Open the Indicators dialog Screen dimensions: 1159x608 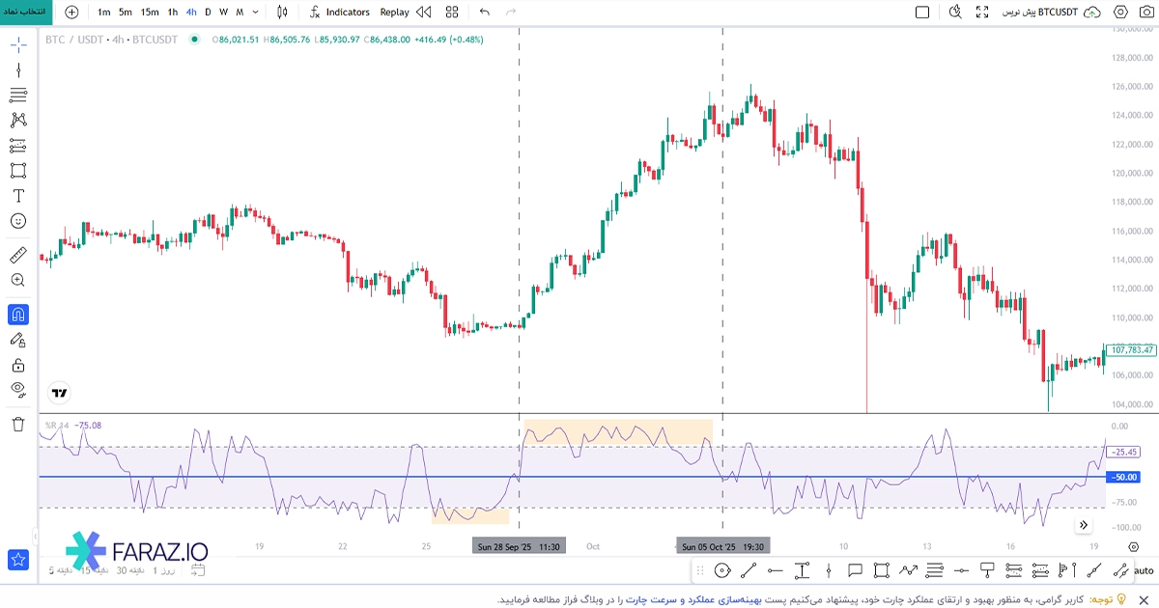click(x=338, y=13)
